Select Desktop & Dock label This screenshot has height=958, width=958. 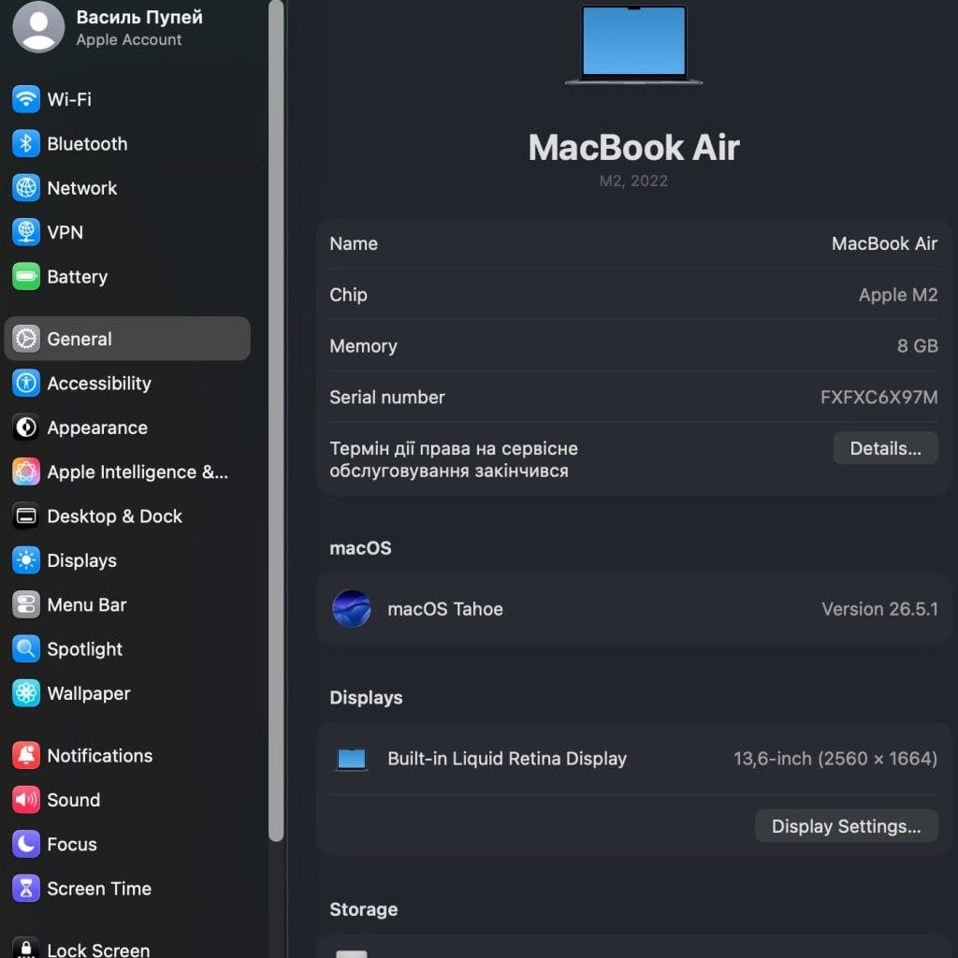coord(114,516)
